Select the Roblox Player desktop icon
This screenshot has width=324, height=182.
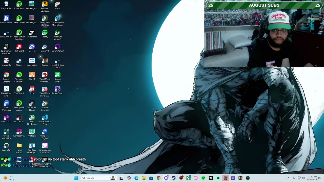tap(6, 19)
